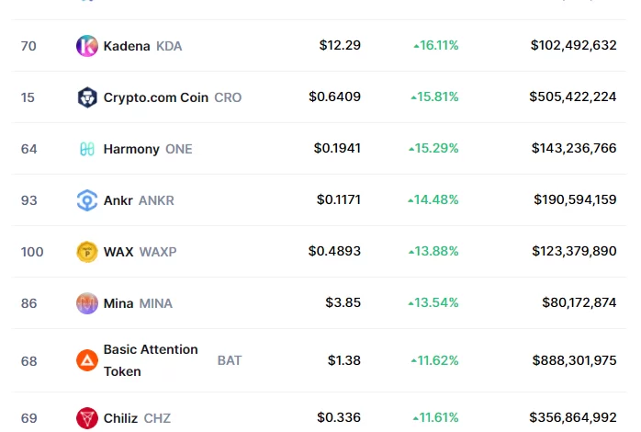641x432 pixels.
Task: Open the Kadena coin name link
Action: point(127,46)
